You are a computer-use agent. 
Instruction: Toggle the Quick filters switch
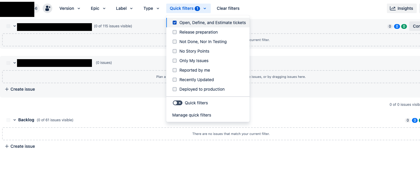[x=177, y=103]
